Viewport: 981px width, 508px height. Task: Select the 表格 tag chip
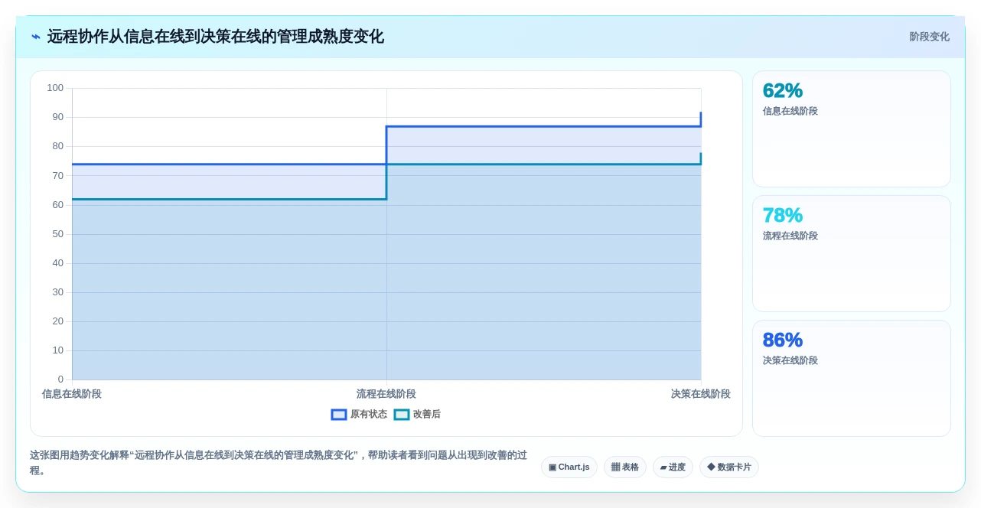click(x=625, y=467)
